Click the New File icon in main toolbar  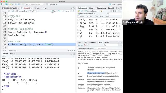tap(1, 4)
